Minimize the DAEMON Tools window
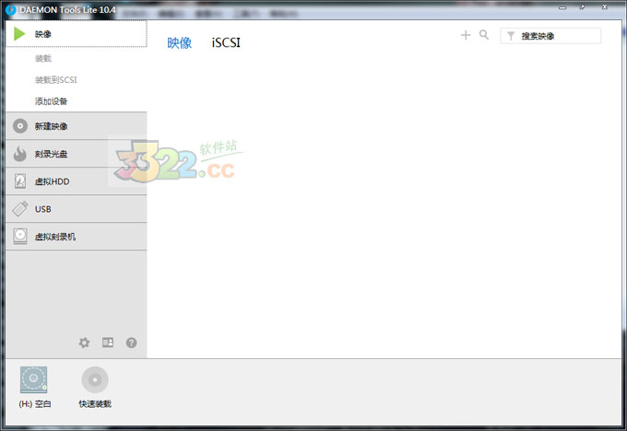 point(562,7)
